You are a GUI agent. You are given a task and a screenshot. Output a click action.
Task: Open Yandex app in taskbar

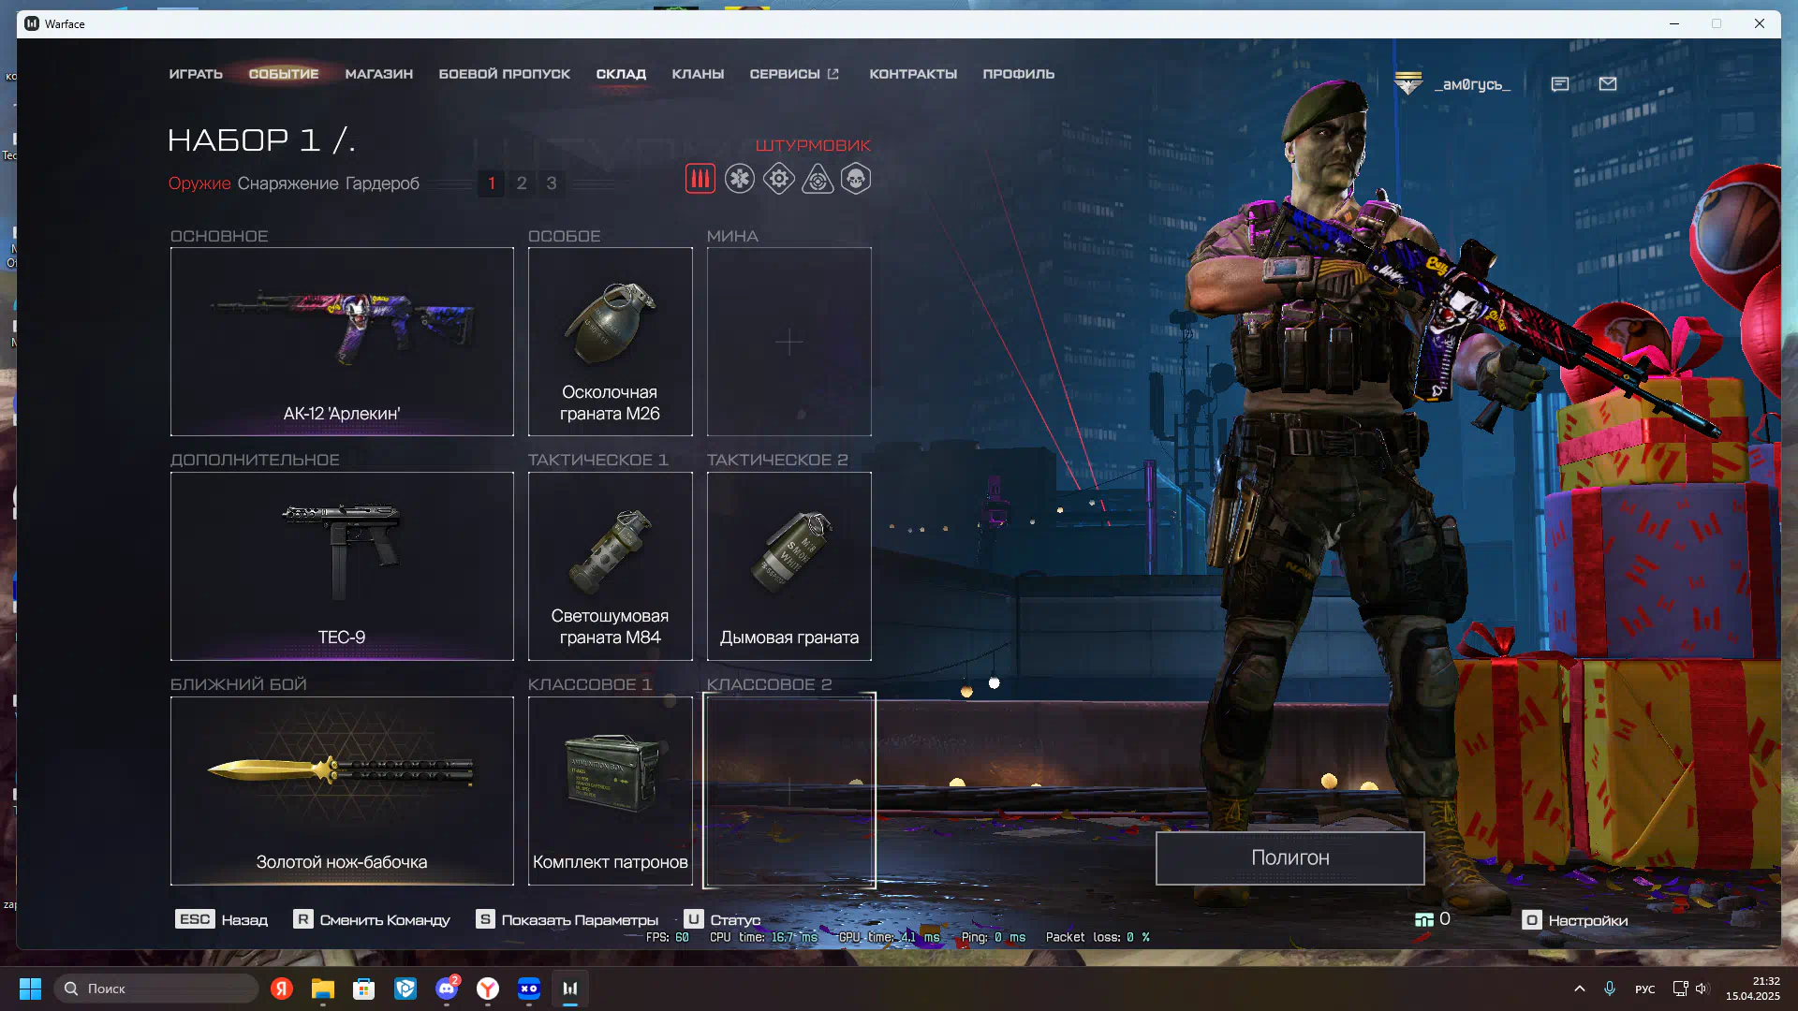click(282, 989)
